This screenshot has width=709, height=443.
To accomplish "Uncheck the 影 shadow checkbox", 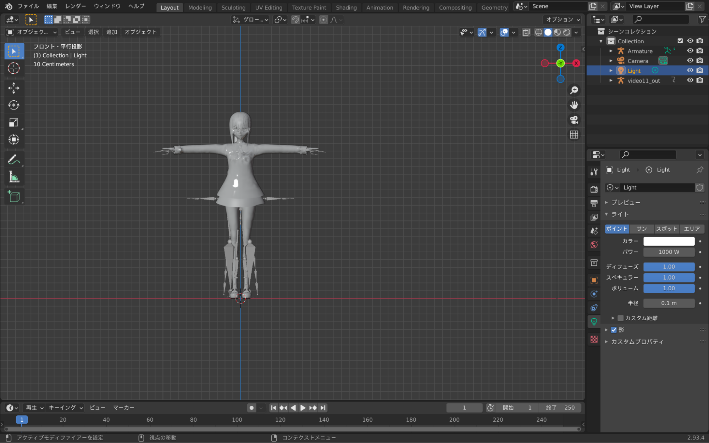I will (x=614, y=330).
